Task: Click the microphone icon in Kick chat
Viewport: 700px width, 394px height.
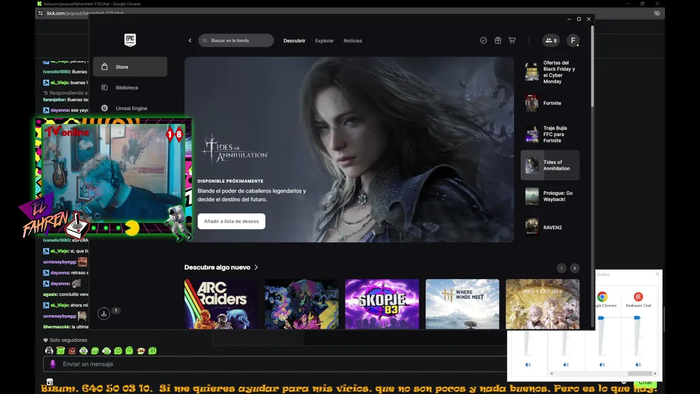Action: 53,364
